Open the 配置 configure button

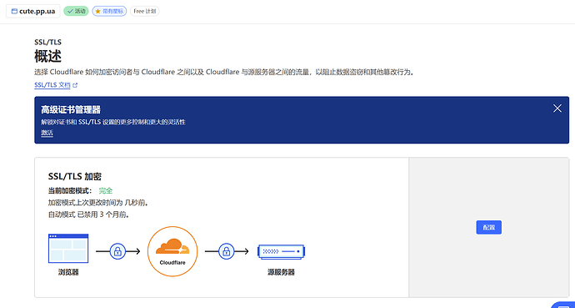(x=489, y=227)
